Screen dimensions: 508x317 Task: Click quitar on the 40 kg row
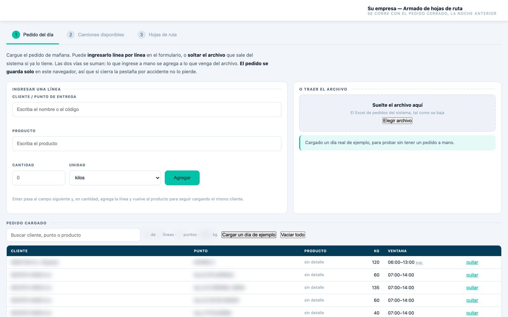coord(472,313)
